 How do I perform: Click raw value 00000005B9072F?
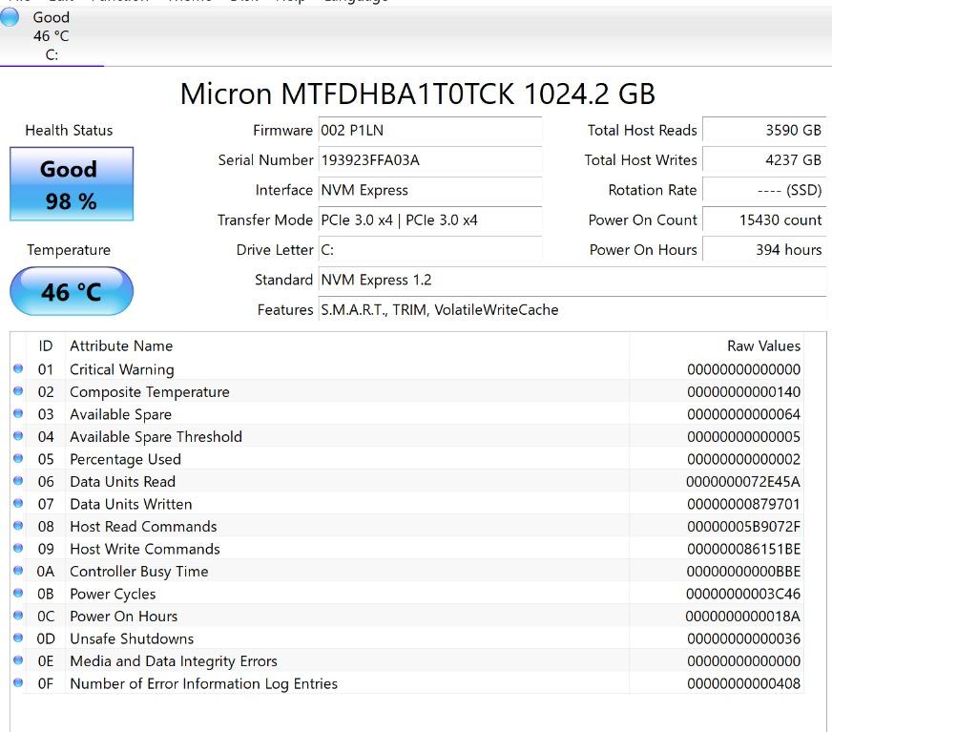[x=743, y=526]
